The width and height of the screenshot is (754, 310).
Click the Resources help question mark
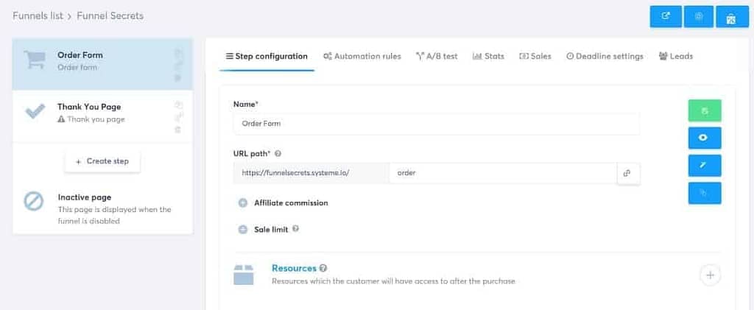323,268
